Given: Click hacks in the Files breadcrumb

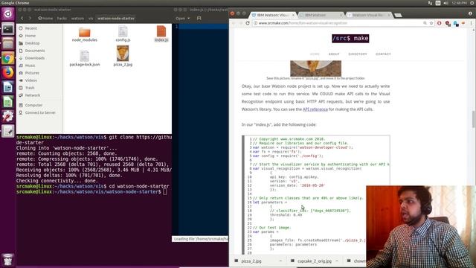Looking at the screenshot, I should pos(62,18).
